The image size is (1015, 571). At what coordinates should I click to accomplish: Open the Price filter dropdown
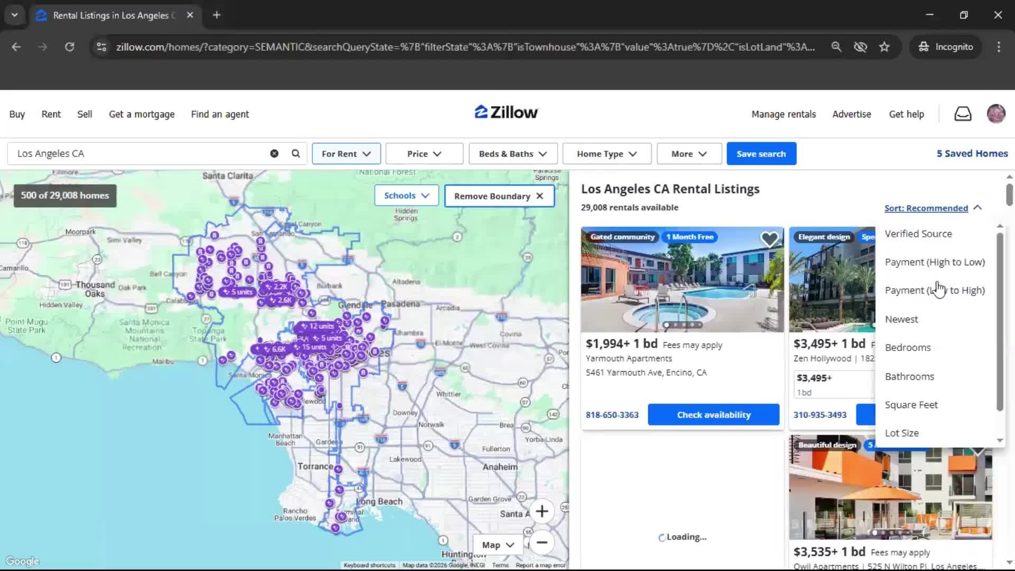424,154
